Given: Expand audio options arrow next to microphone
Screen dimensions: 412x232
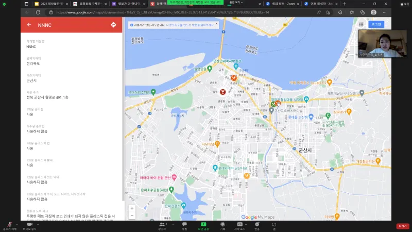Looking at the screenshot, I should click(x=16, y=224).
